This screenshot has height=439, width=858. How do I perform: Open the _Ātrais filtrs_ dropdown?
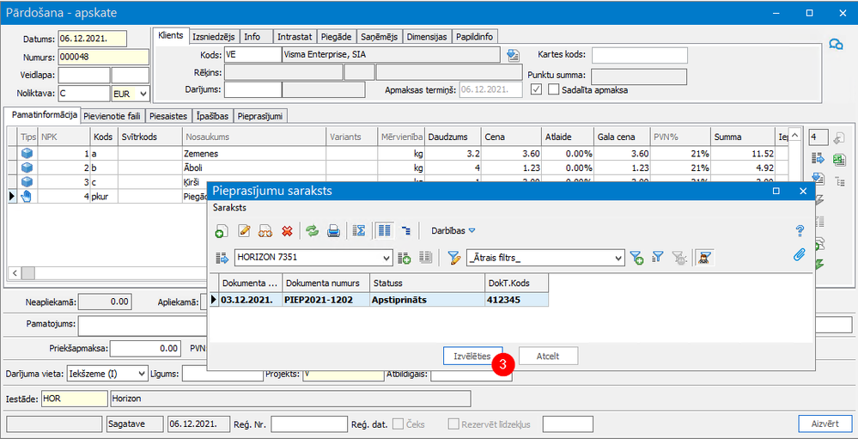point(618,258)
